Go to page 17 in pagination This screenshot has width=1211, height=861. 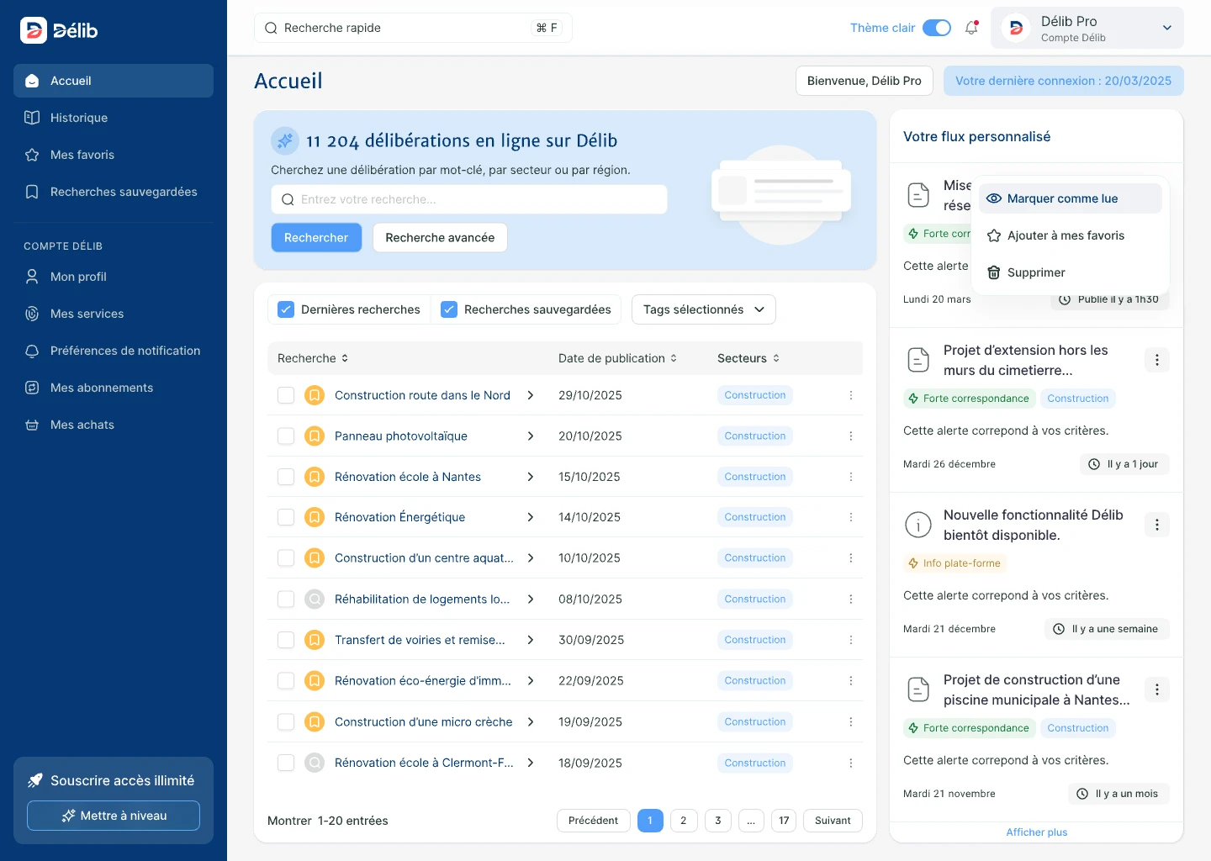[784, 821]
